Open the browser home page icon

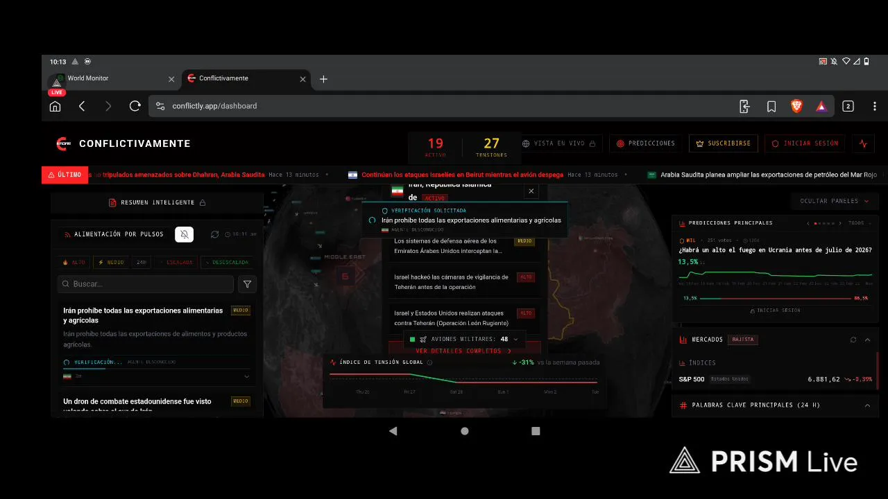point(55,106)
